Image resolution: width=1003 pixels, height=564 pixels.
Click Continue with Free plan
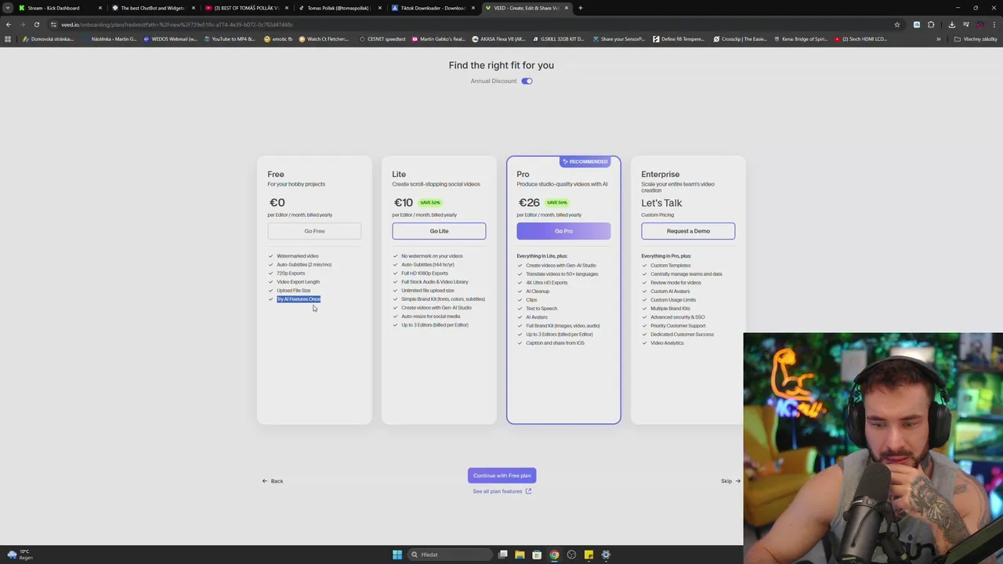pyautogui.click(x=501, y=475)
